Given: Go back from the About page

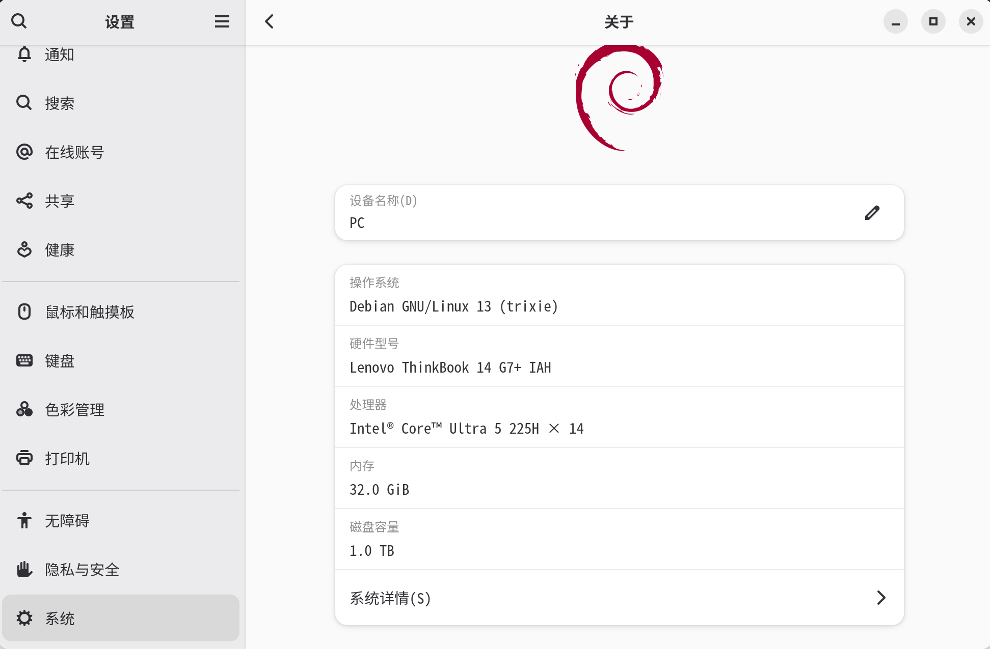Looking at the screenshot, I should click(270, 21).
